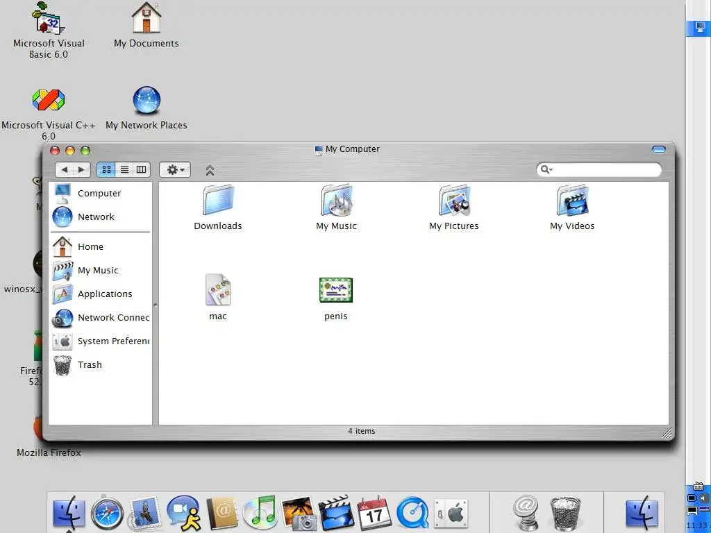Image resolution: width=711 pixels, height=533 pixels.
Task: Open Finder at the dock's left end
Action: click(69, 513)
